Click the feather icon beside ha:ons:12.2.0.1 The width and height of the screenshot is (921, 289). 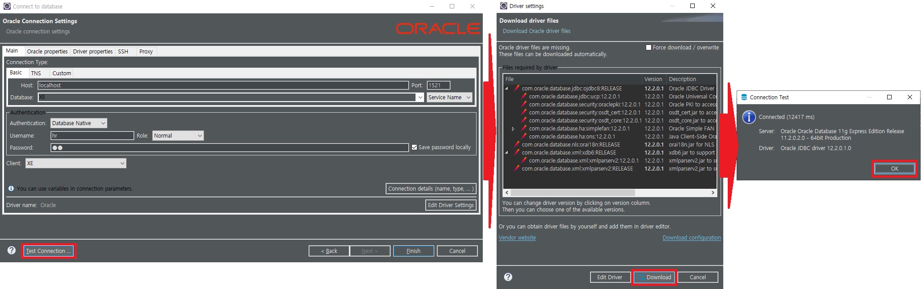point(524,136)
